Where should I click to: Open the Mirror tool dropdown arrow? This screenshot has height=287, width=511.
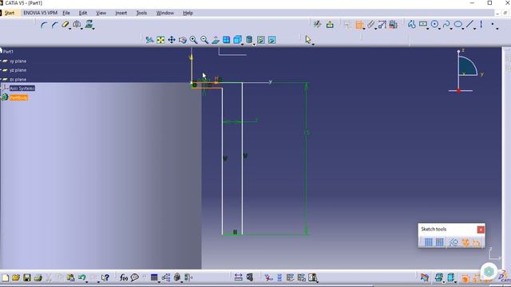81,29
